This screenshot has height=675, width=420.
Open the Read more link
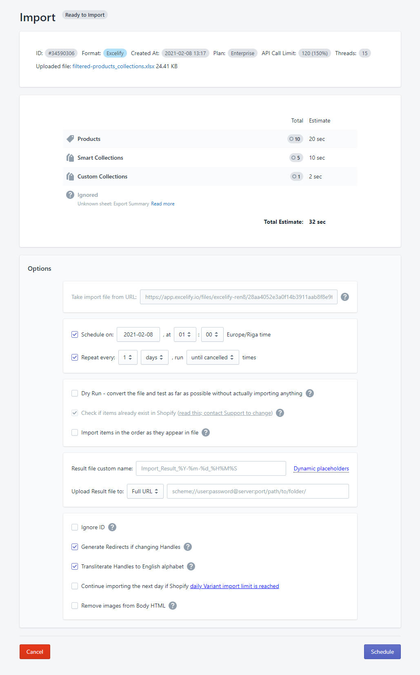coord(163,204)
